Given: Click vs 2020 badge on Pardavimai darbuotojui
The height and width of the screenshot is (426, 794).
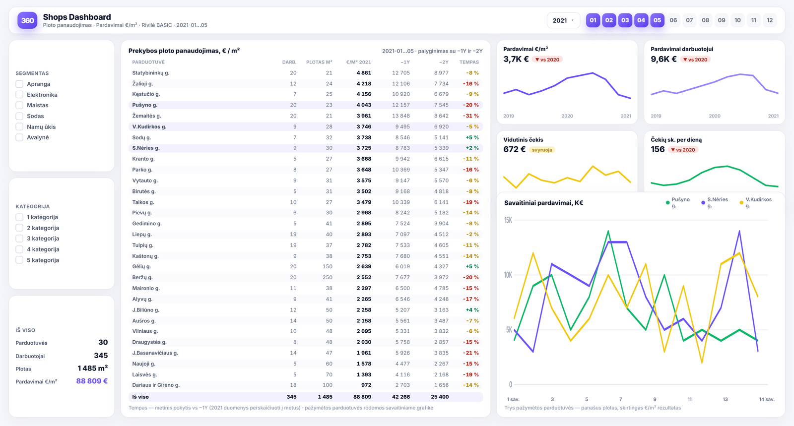Looking at the screenshot, I should pos(695,60).
